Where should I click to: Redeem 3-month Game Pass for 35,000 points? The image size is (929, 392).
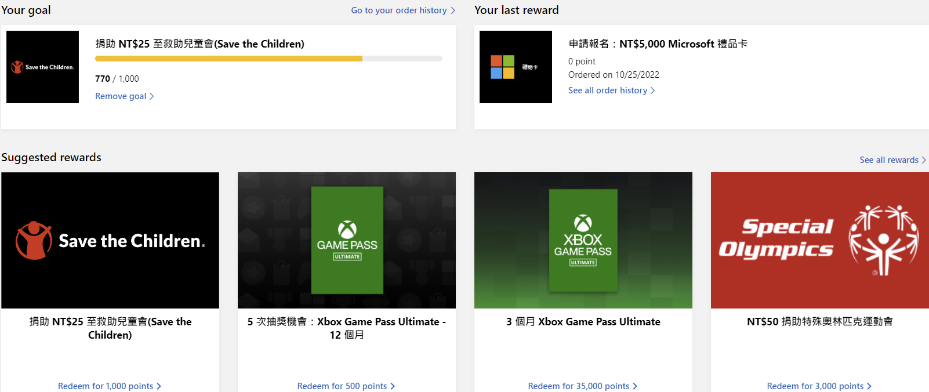pyautogui.click(x=583, y=386)
